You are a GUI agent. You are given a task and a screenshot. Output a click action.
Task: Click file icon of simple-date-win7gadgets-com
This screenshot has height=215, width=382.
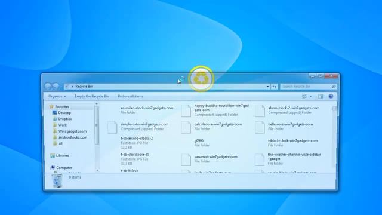(x=112, y=127)
